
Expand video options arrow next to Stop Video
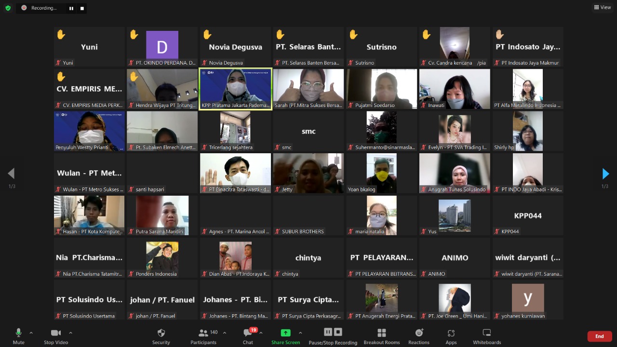pos(70,333)
